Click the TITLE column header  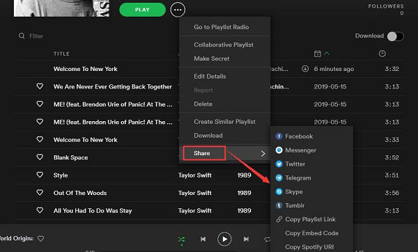pos(61,54)
